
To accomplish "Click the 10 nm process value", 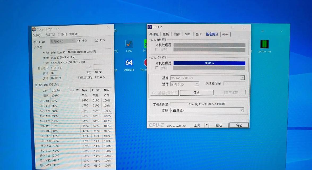I will 99,72.
